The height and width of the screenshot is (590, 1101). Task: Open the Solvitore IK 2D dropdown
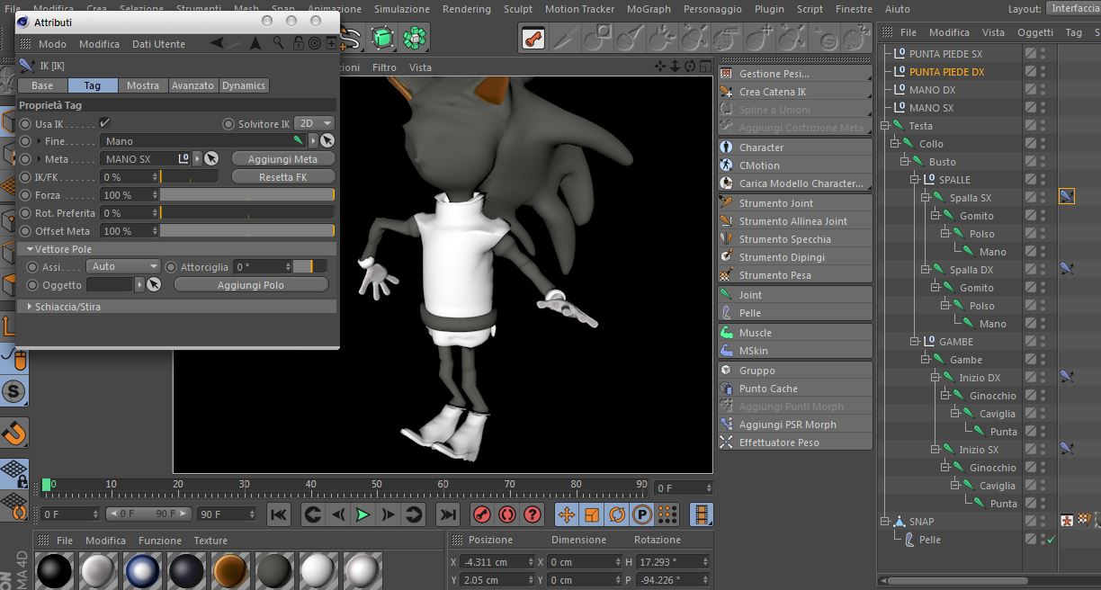point(315,123)
